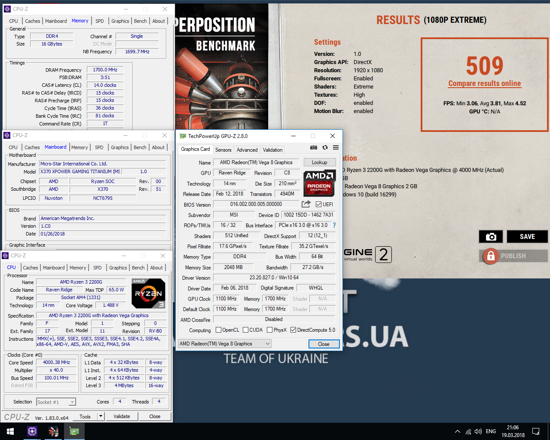The image size is (550, 440).
Task: Click the Close button in GPU-Z
Action: click(324, 344)
